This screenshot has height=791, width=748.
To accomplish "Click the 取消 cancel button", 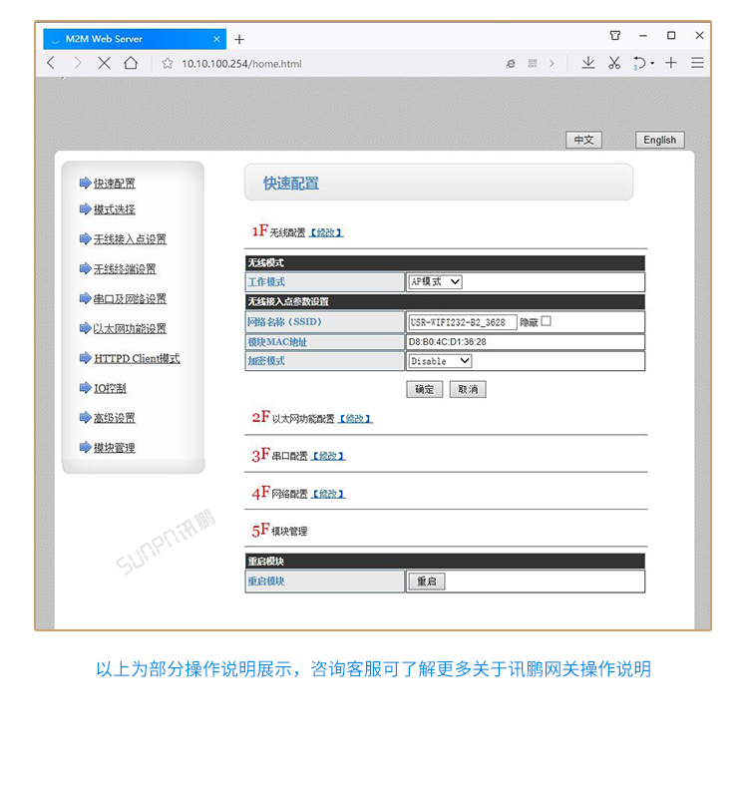I will (x=468, y=389).
